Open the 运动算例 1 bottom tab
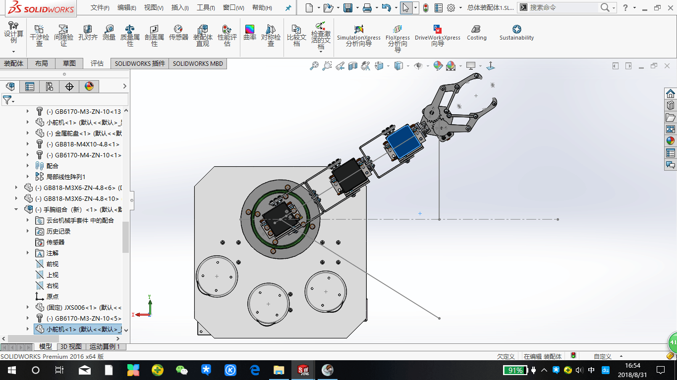The height and width of the screenshot is (380, 677). (x=105, y=346)
